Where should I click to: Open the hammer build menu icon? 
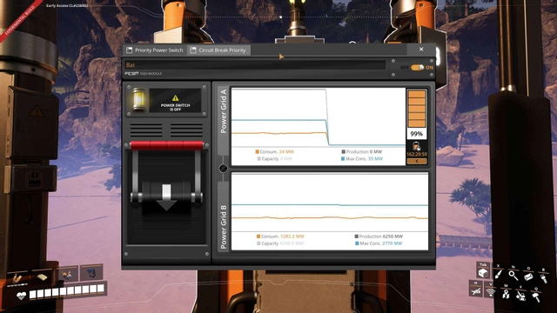(x=536, y=296)
